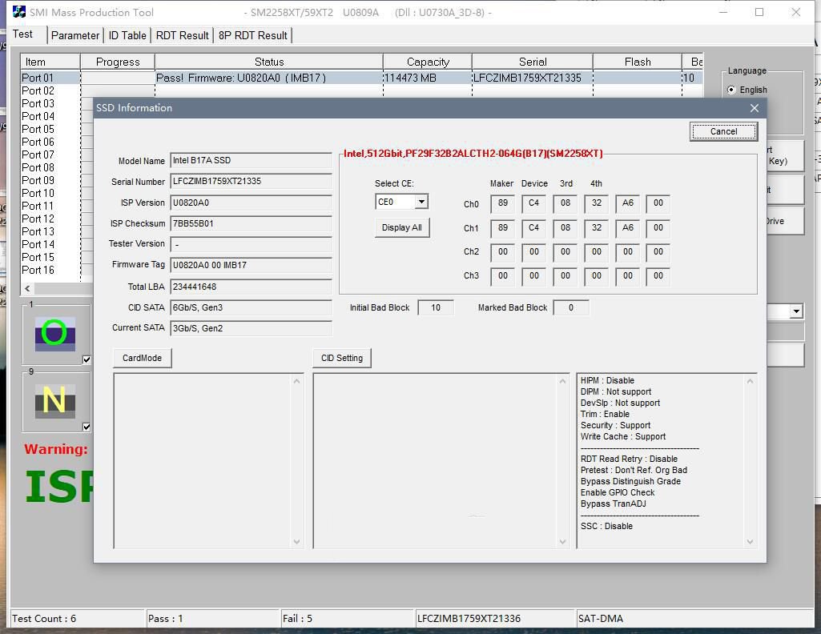
Task: Click the Firmware Tag field
Action: [x=252, y=265]
